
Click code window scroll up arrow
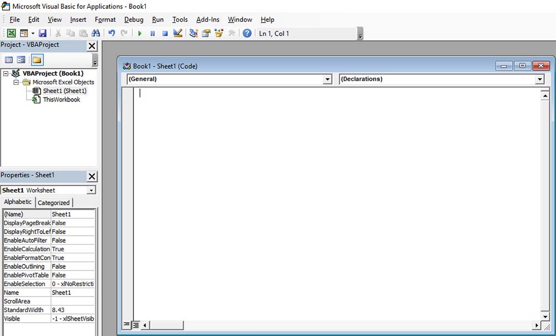pos(545,95)
